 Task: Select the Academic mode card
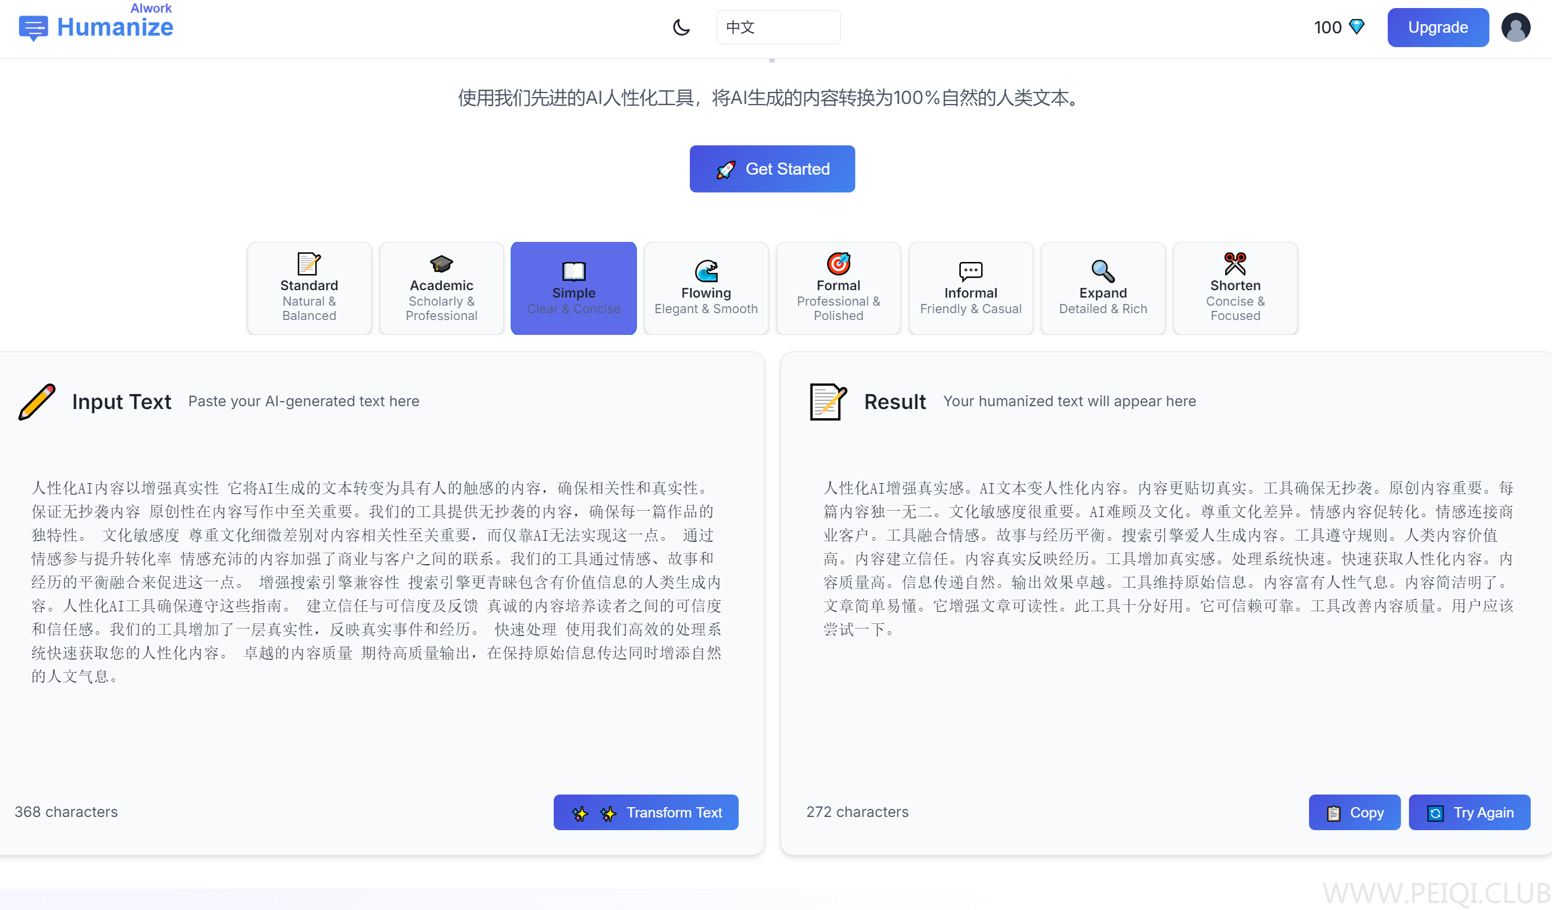click(442, 288)
